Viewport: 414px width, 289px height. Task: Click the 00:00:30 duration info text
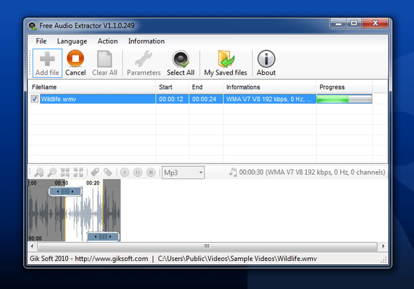[312, 172]
